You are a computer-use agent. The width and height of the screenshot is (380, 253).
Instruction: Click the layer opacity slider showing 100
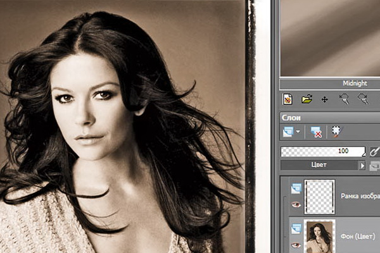coord(323,152)
